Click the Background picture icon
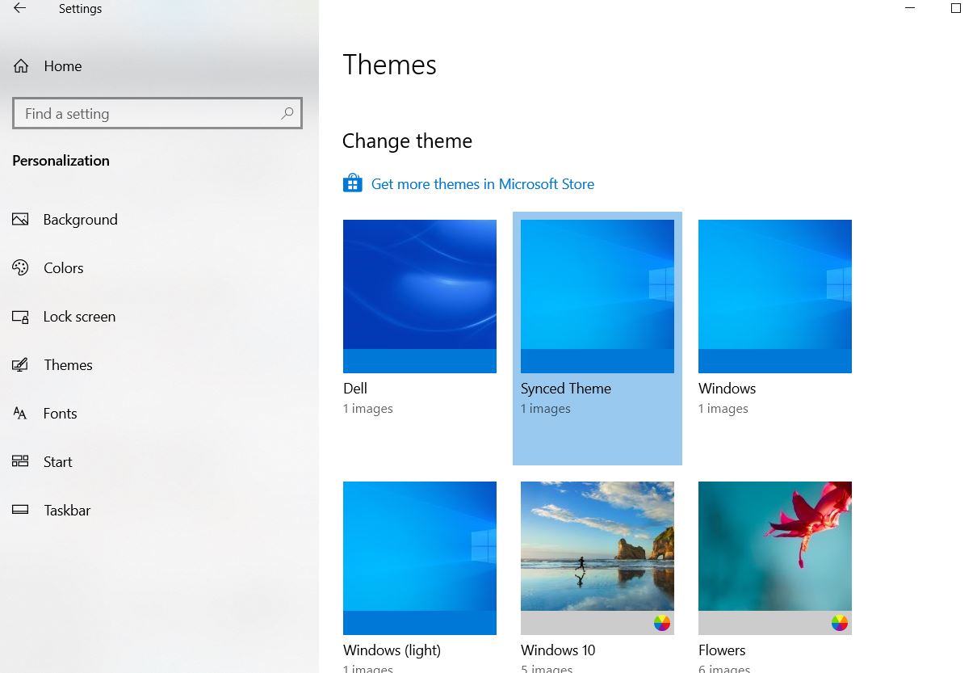Screen dimensions: 977x673 (21, 220)
